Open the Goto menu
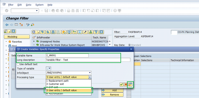 [29, 5]
